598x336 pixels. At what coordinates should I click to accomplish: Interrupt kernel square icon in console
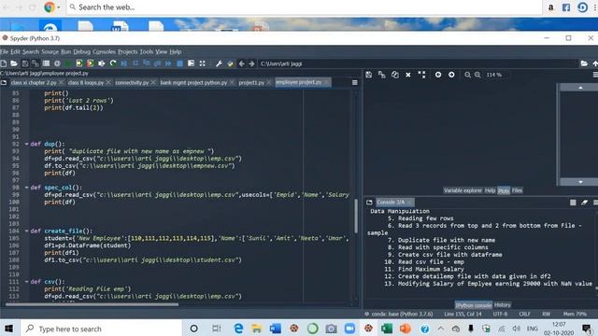tap(573, 203)
